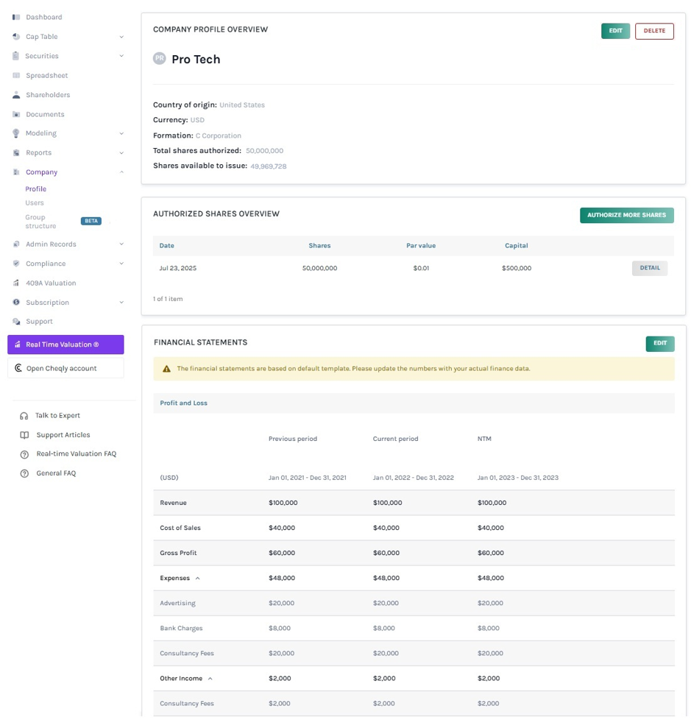Viewport: 691px width, 720px height.
Task: Click the 49,969,728 shares available value
Action: pos(268,166)
